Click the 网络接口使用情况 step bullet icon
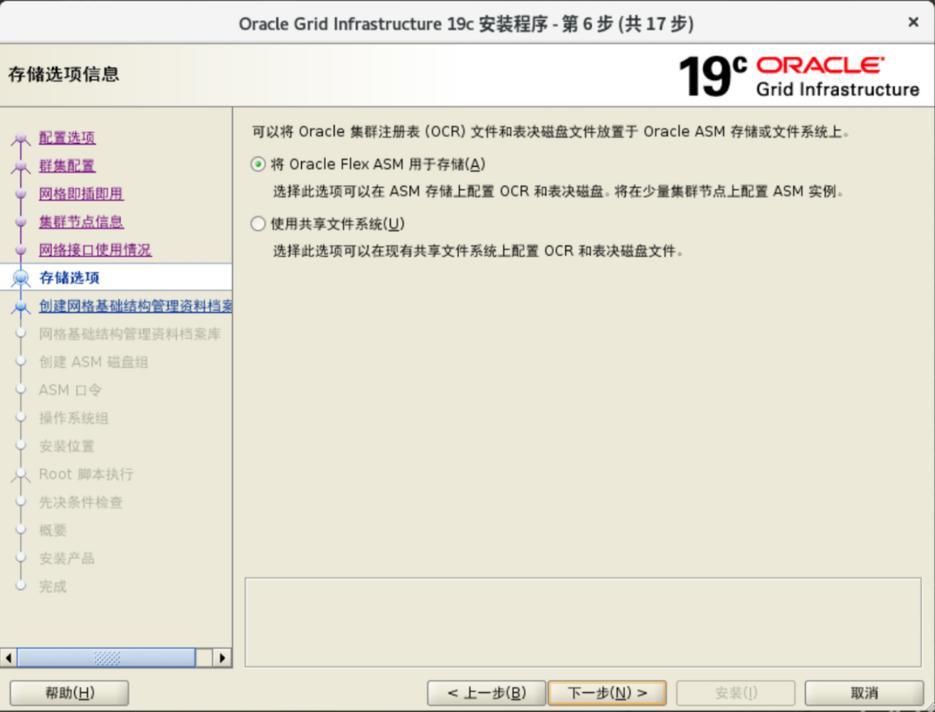 coord(21,250)
